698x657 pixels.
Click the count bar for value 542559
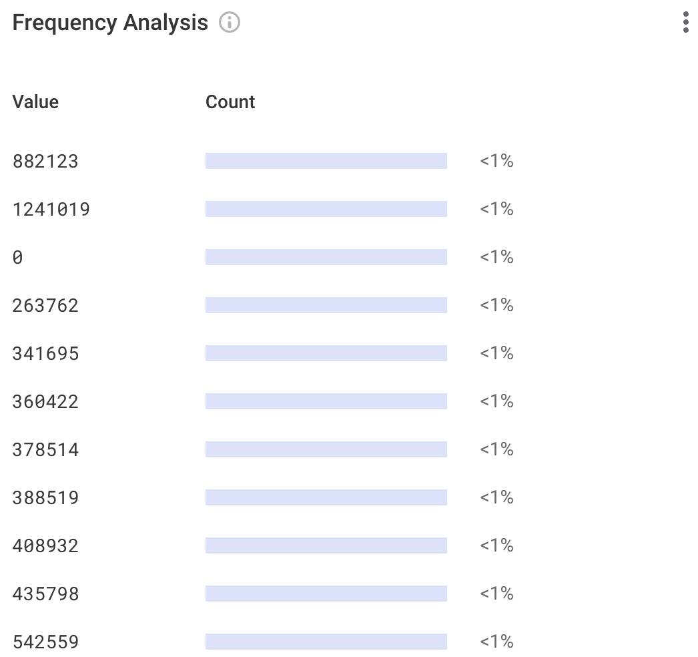[x=326, y=641]
